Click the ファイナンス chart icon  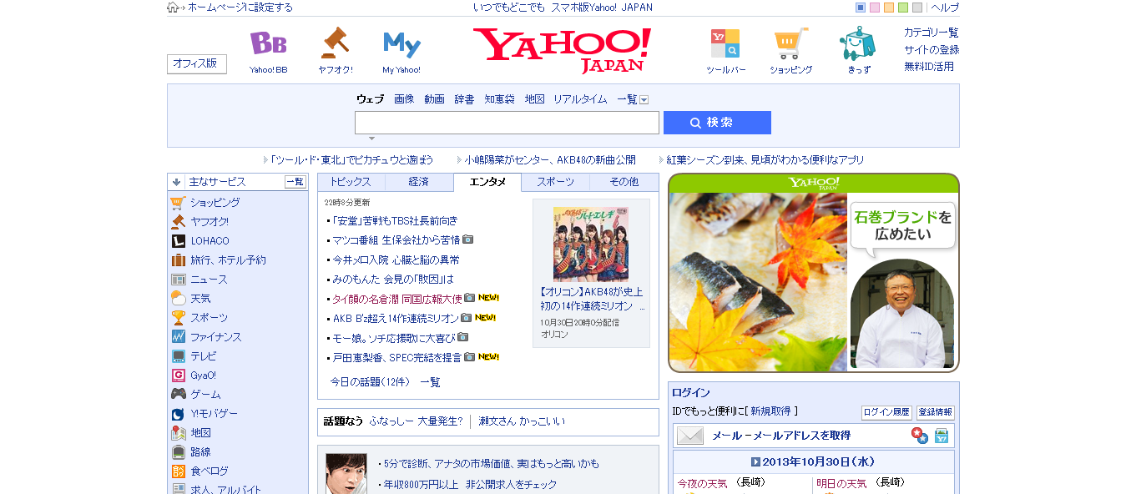coord(178,337)
